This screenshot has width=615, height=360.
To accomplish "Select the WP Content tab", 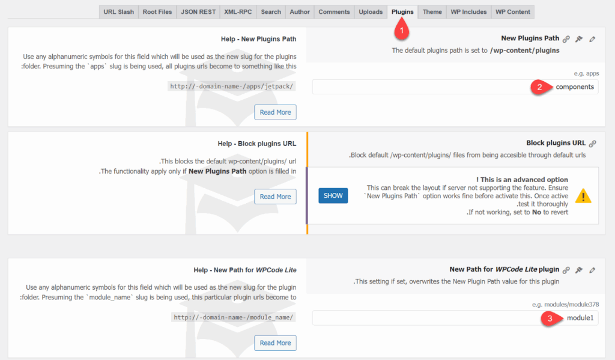I will [512, 12].
